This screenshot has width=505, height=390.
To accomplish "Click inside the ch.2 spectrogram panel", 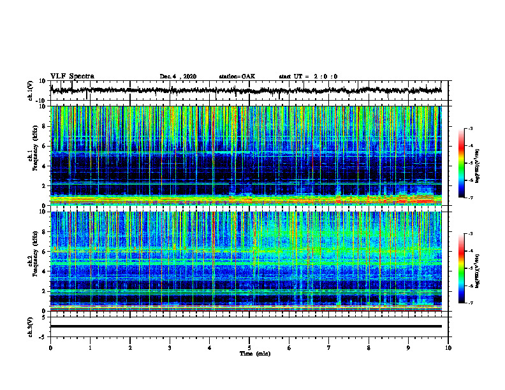I will 246,261.
